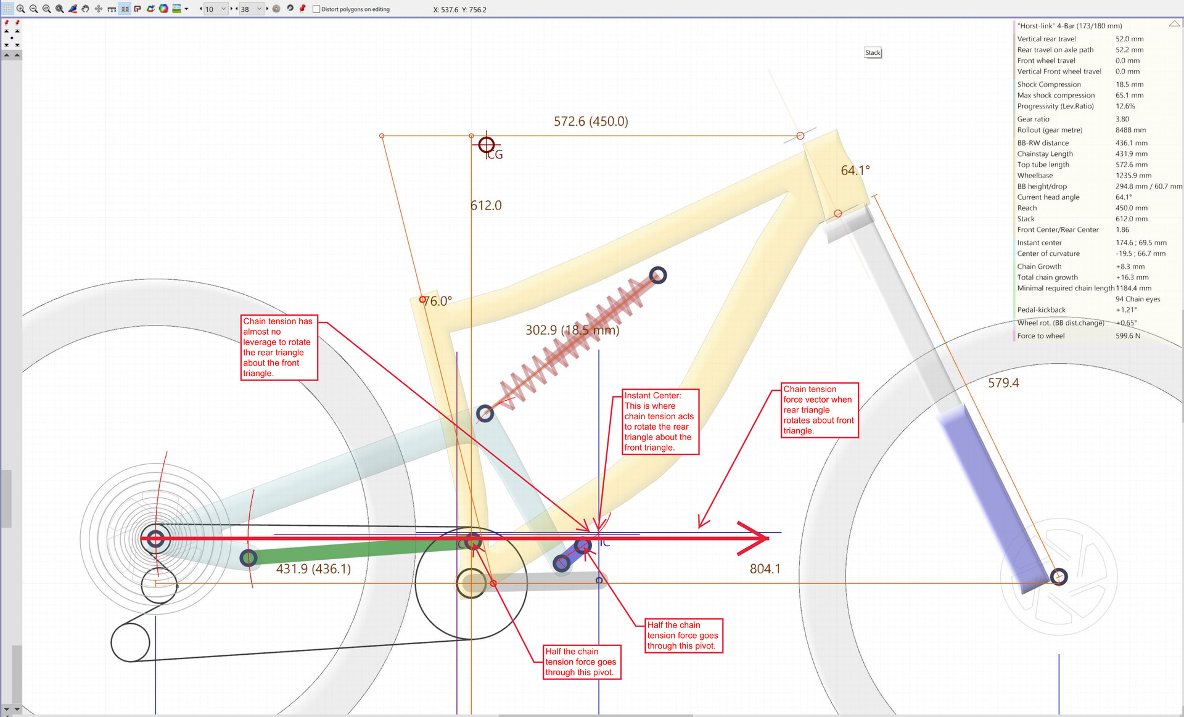This screenshot has height=717, width=1184.
Task: Click the red pushpin toolbar icon
Action: click(x=302, y=9)
